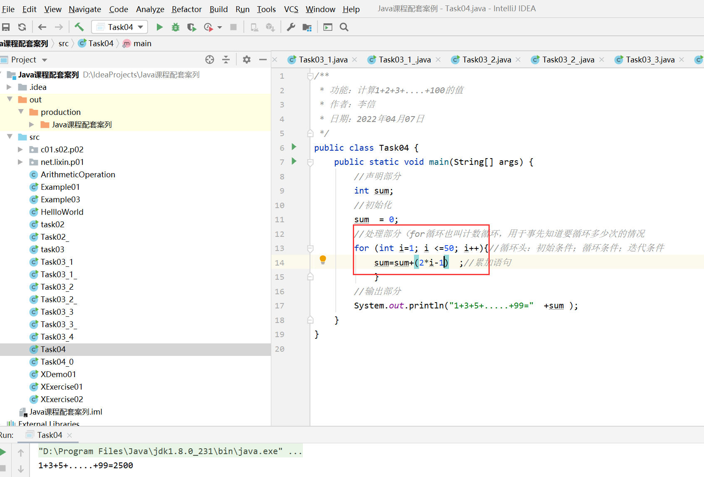The height and width of the screenshot is (477, 704).
Task: Click the Synchronize refresh icon
Action: click(22, 27)
